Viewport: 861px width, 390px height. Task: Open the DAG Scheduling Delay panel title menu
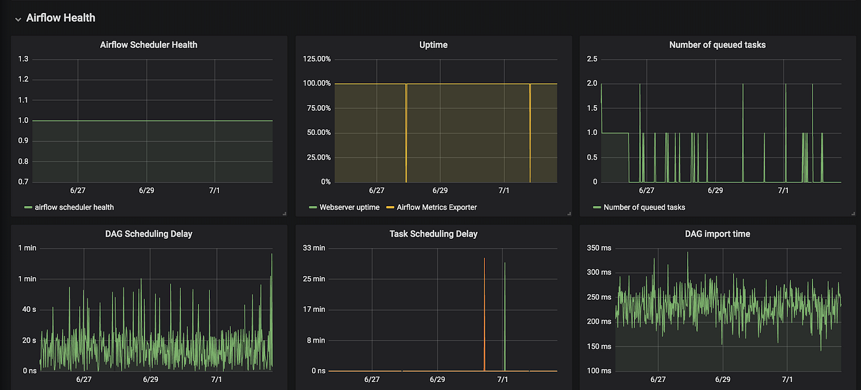[149, 234]
